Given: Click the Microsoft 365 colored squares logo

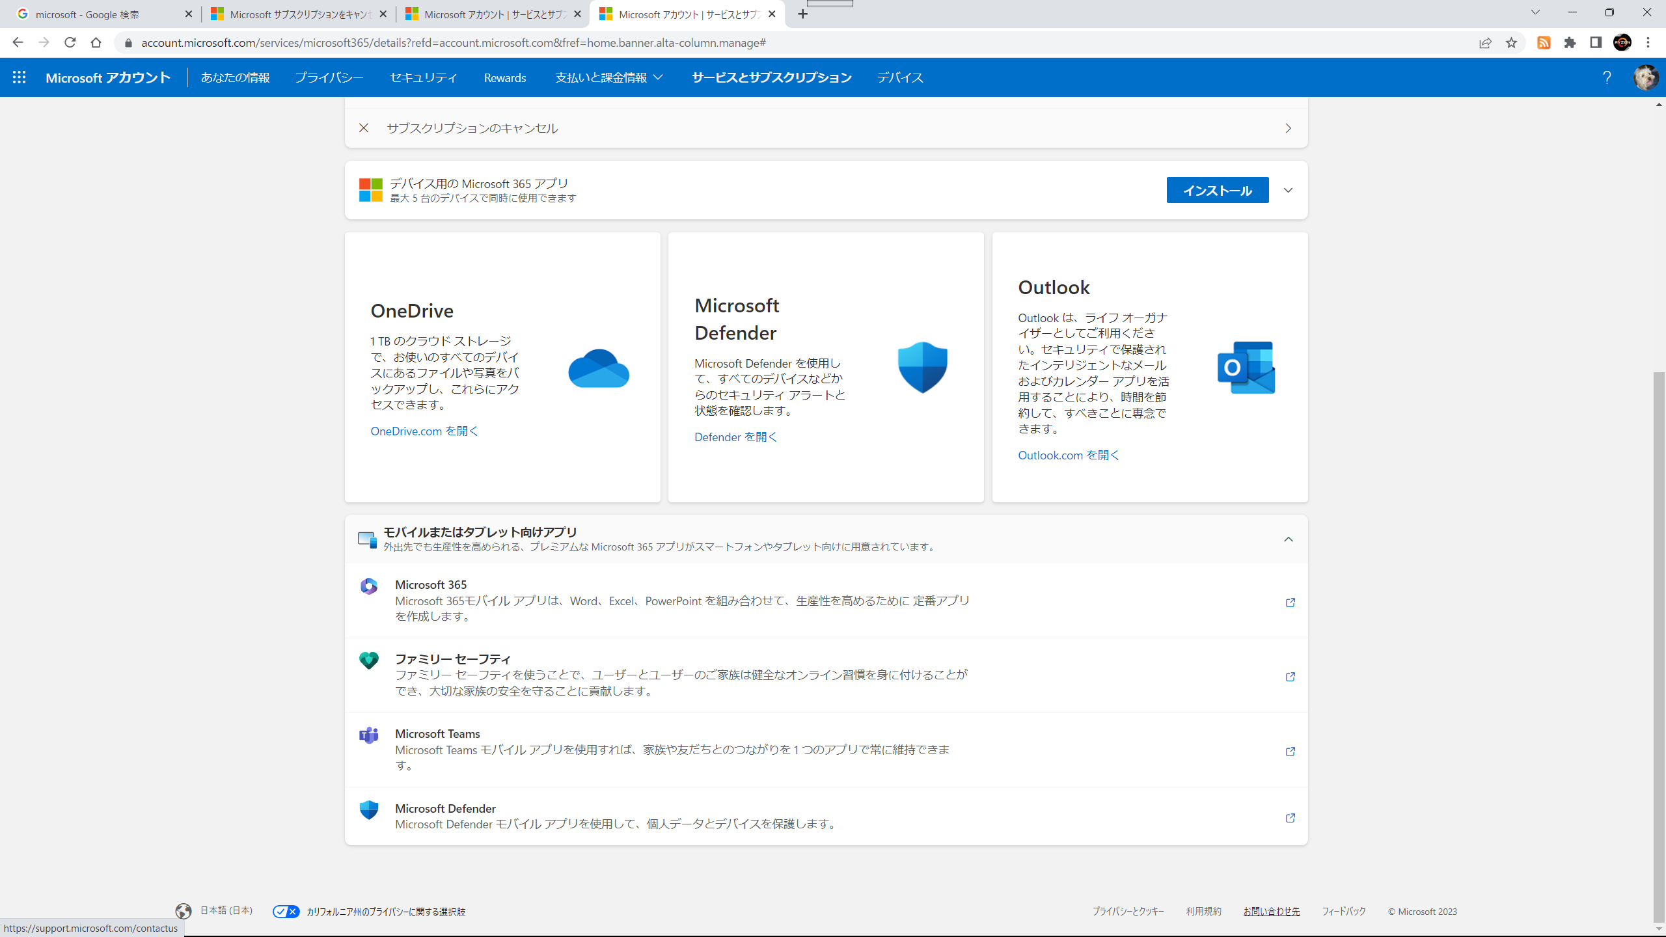Looking at the screenshot, I should (x=371, y=190).
